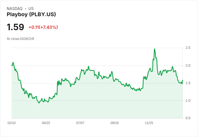Open the Playboy (PLBY.US) stock title
Image resolution: width=198 pixels, height=137 pixels.
click(31, 15)
